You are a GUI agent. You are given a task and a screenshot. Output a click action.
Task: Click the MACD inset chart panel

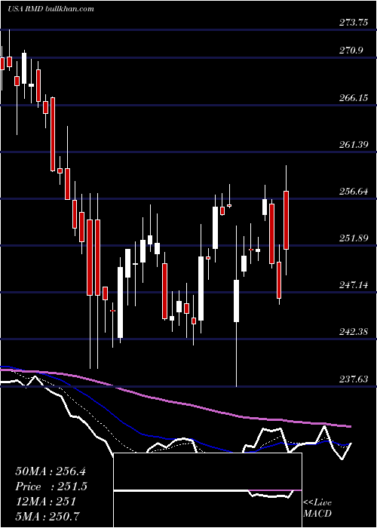tap(207, 490)
